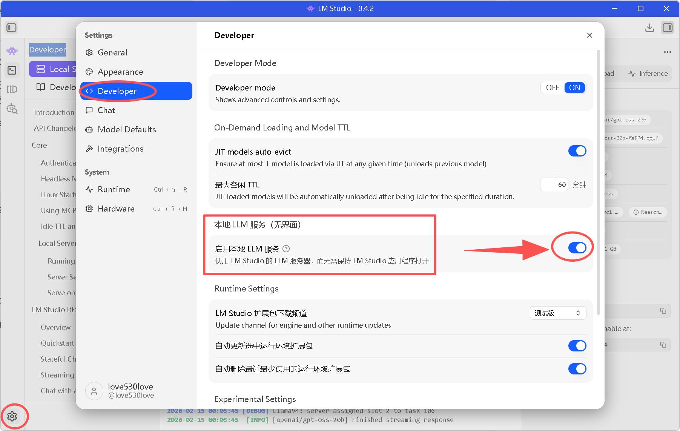Open the Using MCP docs entry
This screenshot has height=431, width=680.
(x=58, y=210)
